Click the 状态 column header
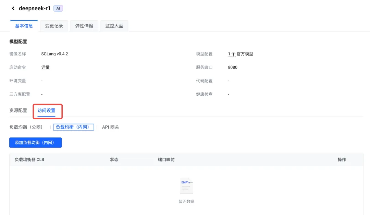370x215 pixels. (x=114, y=160)
